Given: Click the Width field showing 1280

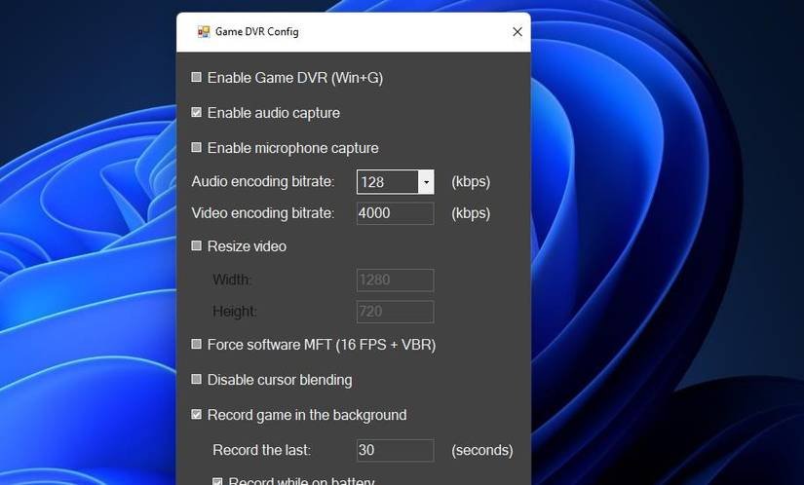Looking at the screenshot, I should 395,280.
